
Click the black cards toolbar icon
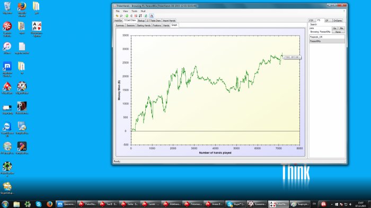(x=140, y=16)
